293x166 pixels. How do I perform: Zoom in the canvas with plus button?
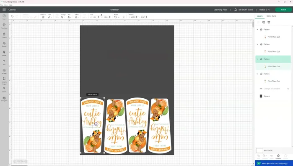(26, 161)
